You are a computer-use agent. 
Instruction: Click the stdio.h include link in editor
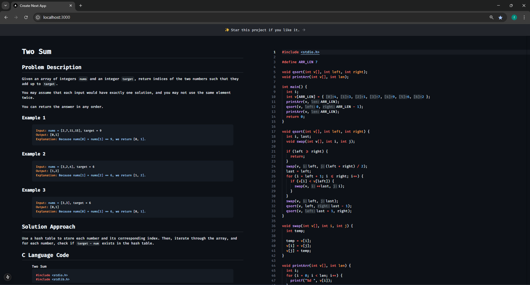coord(310,52)
